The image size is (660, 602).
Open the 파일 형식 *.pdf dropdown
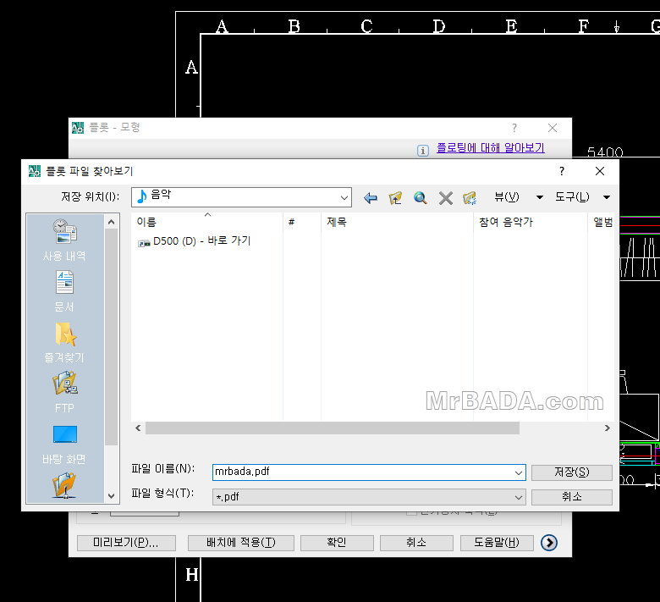(x=369, y=497)
